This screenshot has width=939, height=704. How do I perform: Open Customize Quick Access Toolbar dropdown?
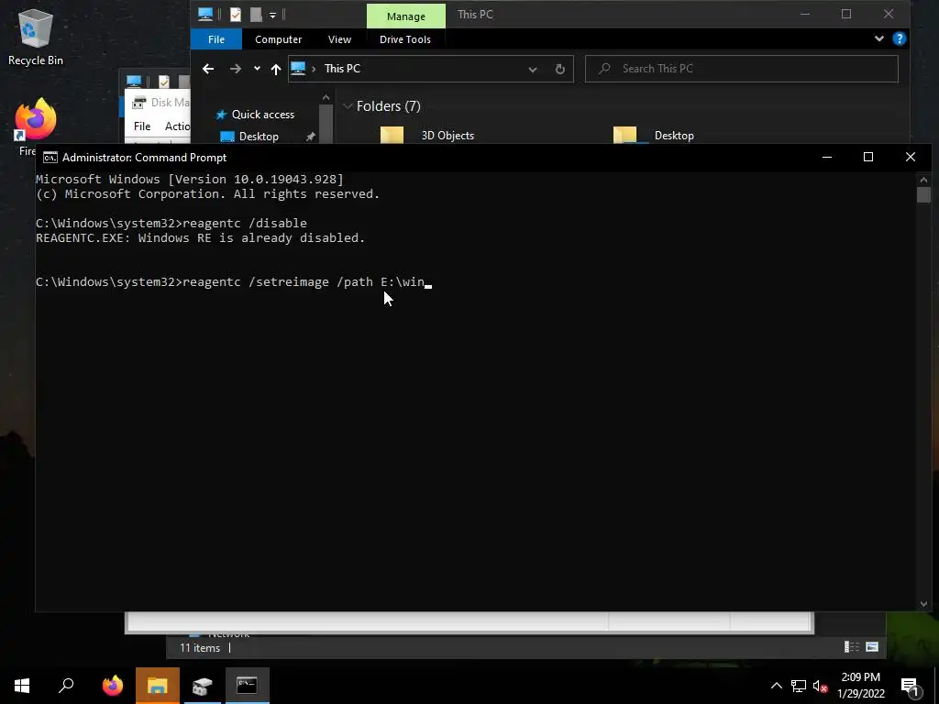(272, 15)
